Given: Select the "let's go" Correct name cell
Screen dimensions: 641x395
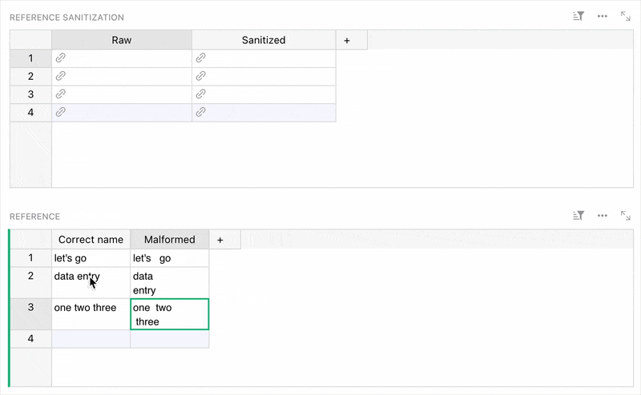Looking at the screenshot, I should coord(90,258).
